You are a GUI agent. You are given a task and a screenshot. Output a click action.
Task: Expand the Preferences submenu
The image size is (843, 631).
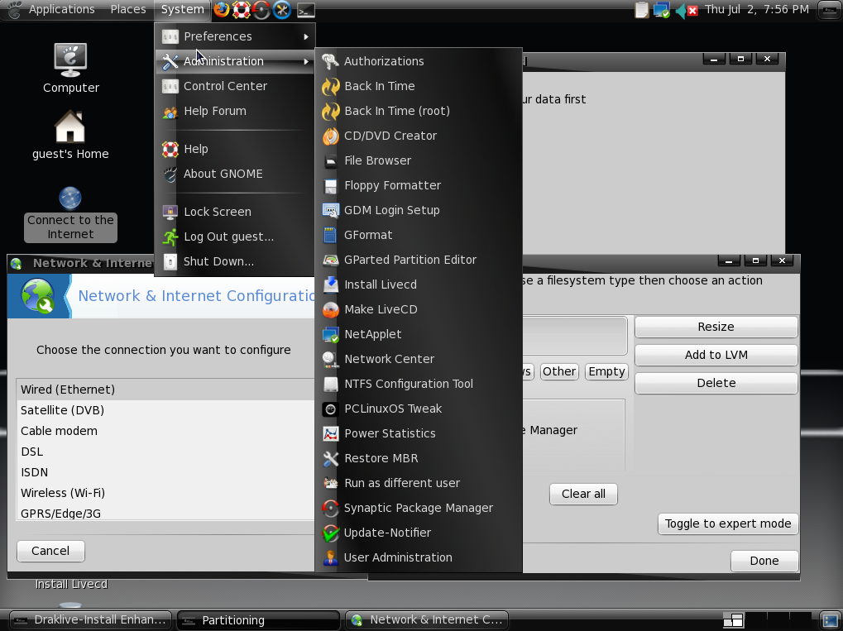tap(236, 36)
